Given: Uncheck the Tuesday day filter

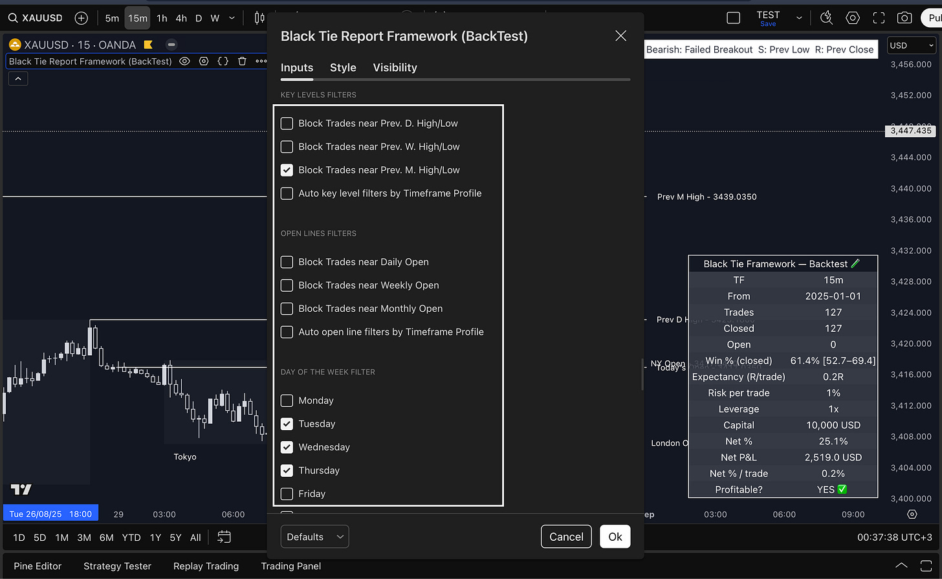Looking at the screenshot, I should point(287,424).
